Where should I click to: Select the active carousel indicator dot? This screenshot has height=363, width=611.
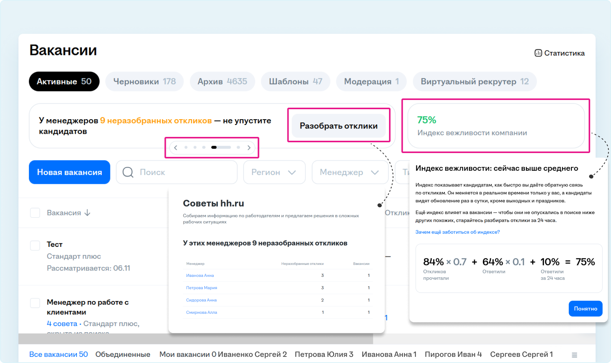[x=221, y=147]
